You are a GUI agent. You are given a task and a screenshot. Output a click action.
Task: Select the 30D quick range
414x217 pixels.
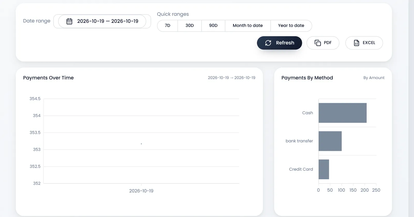(190, 26)
